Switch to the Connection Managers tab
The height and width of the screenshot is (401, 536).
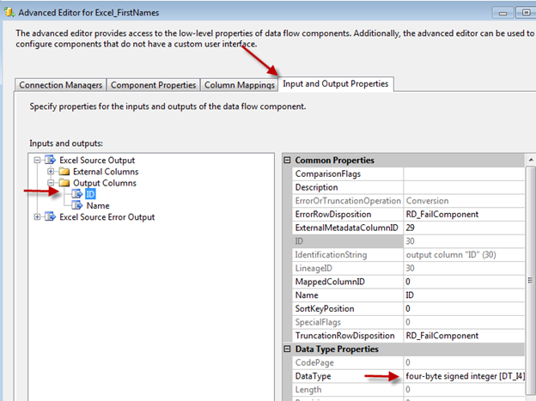point(61,85)
